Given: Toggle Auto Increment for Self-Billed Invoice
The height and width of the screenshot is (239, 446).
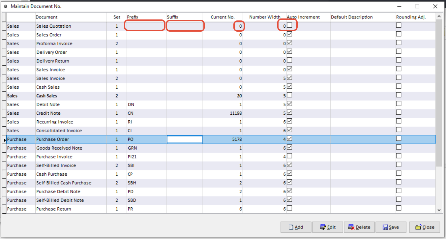Looking at the screenshot, I should [x=289, y=164].
